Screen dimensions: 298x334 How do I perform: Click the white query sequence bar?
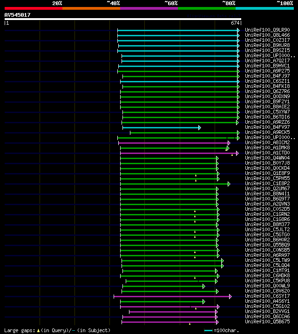tap(123, 19)
